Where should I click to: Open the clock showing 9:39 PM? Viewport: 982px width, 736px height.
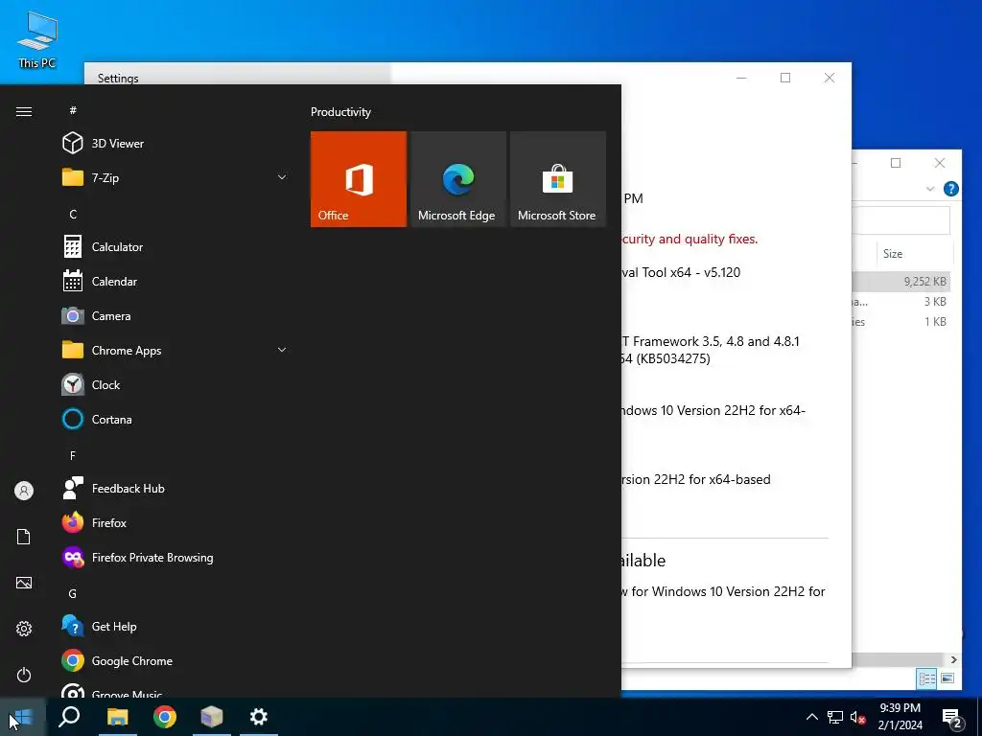click(x=900, y=717)
